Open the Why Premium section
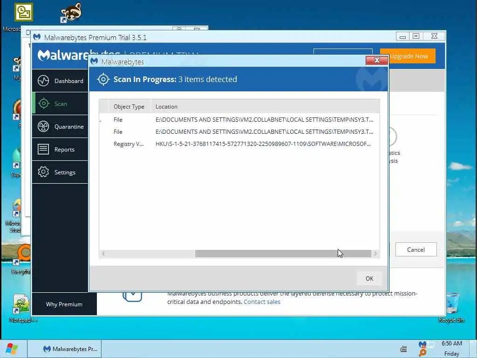Image resolution: width=477 pixels, height=358 pixels. coord(64,304)
